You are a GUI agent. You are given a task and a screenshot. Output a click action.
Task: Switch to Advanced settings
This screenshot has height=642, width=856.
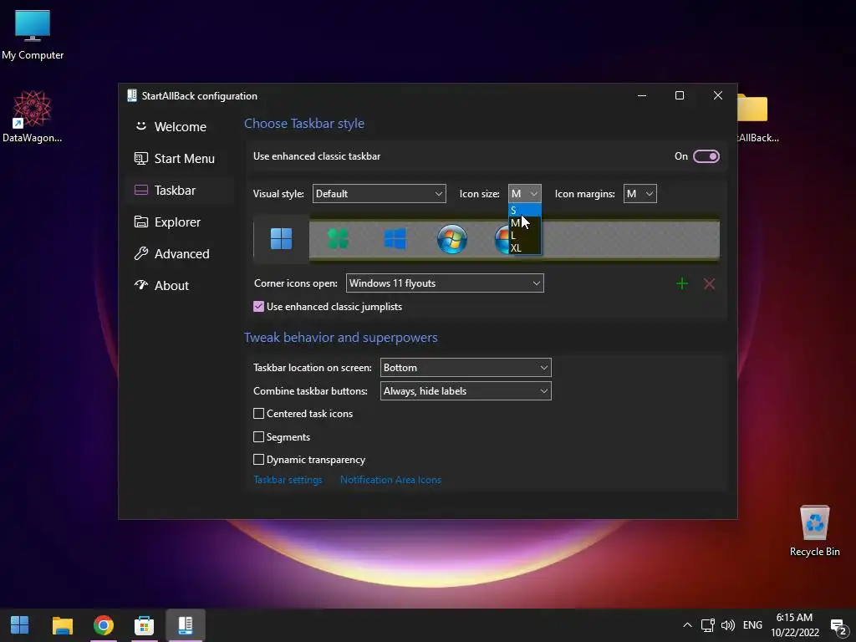point(180,254)
